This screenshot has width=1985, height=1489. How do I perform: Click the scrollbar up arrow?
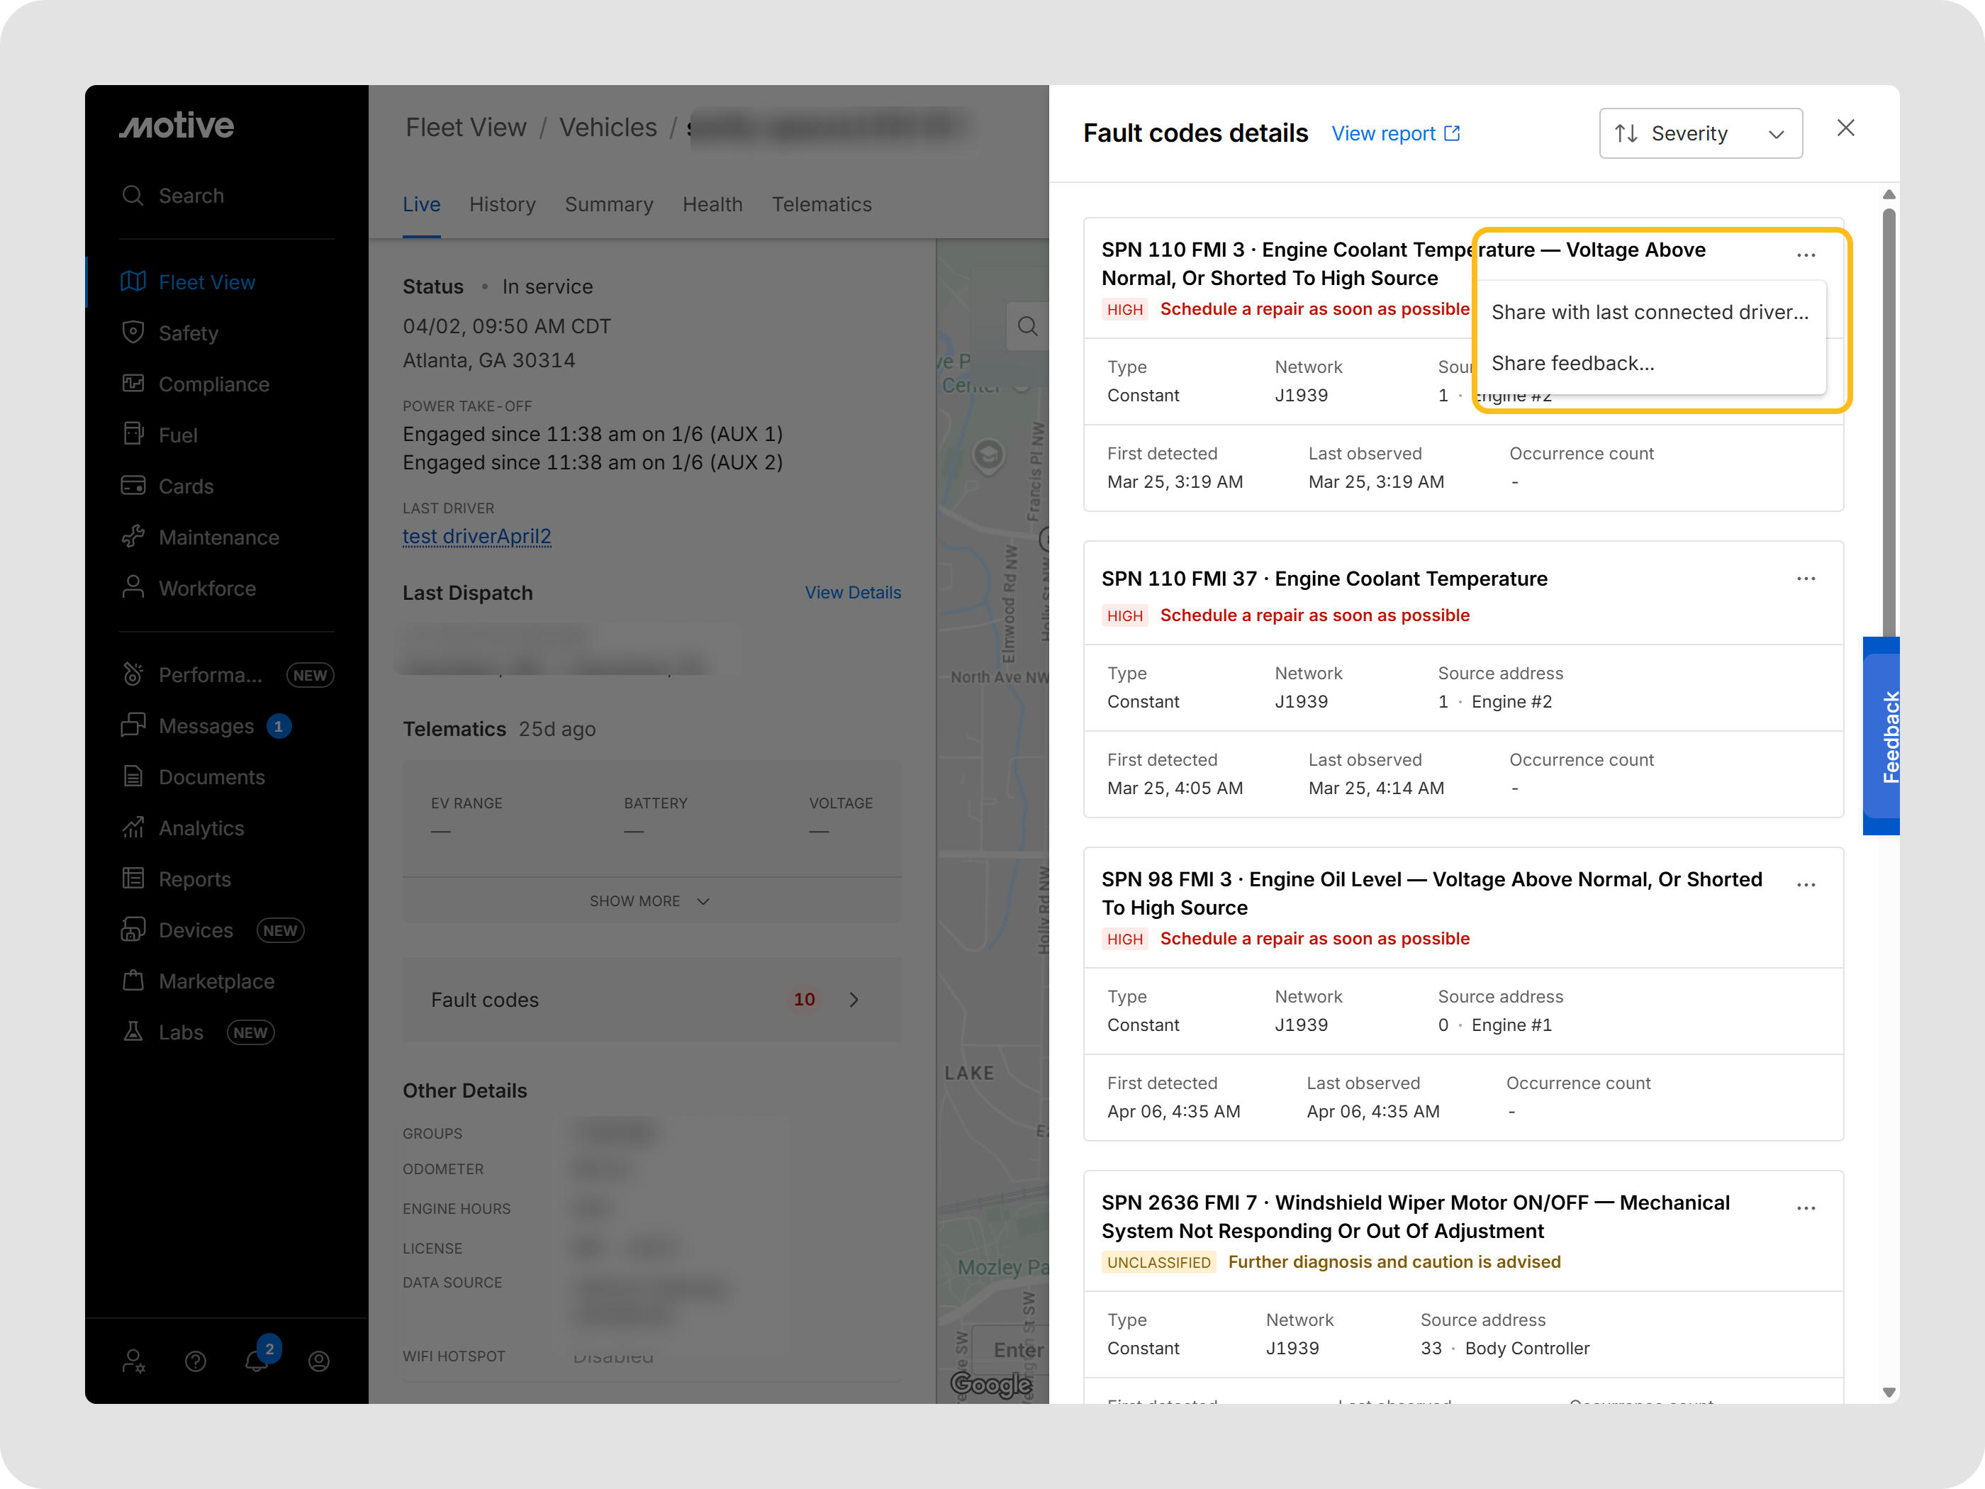tap(1889, 195)
